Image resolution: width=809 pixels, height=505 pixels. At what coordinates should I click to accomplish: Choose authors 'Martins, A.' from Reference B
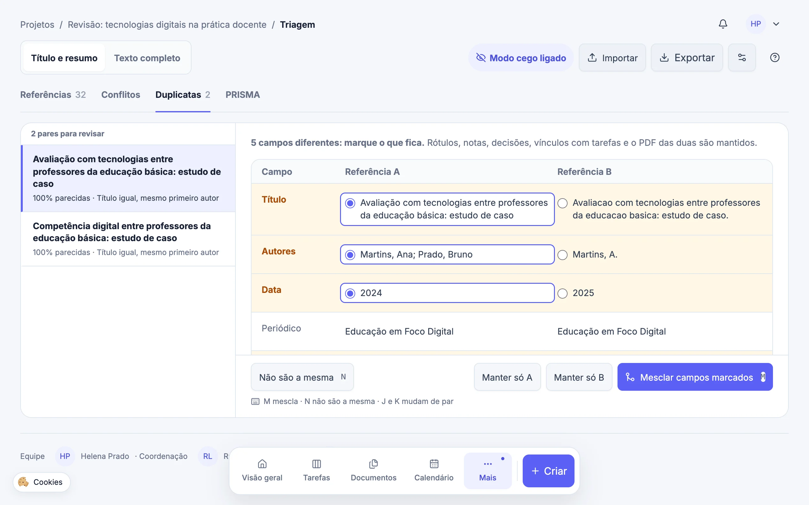[562, 255]
